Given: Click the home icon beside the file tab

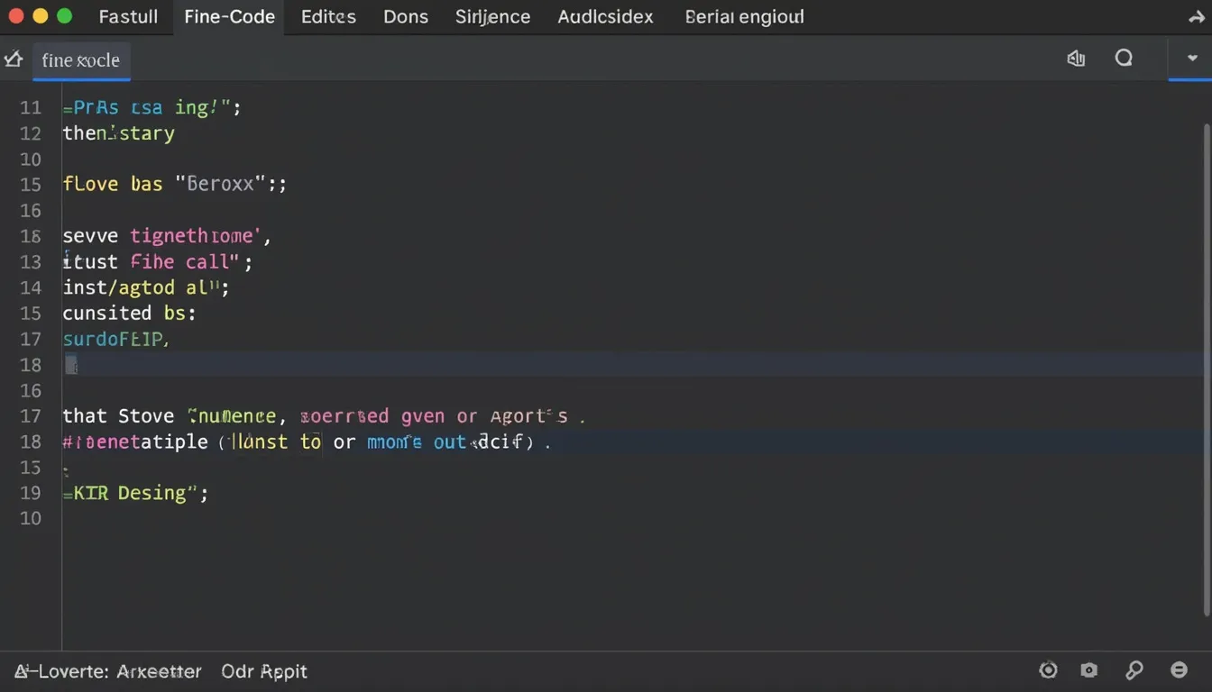Looking at the screenshot, I should pyautogui.click(x=14, y=59).
